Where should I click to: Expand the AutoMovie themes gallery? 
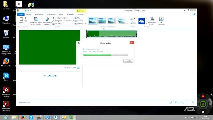[127, 24]
